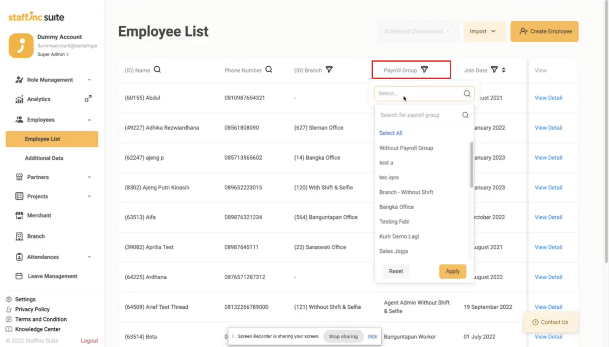Click the Reset filter button
This screenshot has height=347, width=609.
tap(396, 271)
